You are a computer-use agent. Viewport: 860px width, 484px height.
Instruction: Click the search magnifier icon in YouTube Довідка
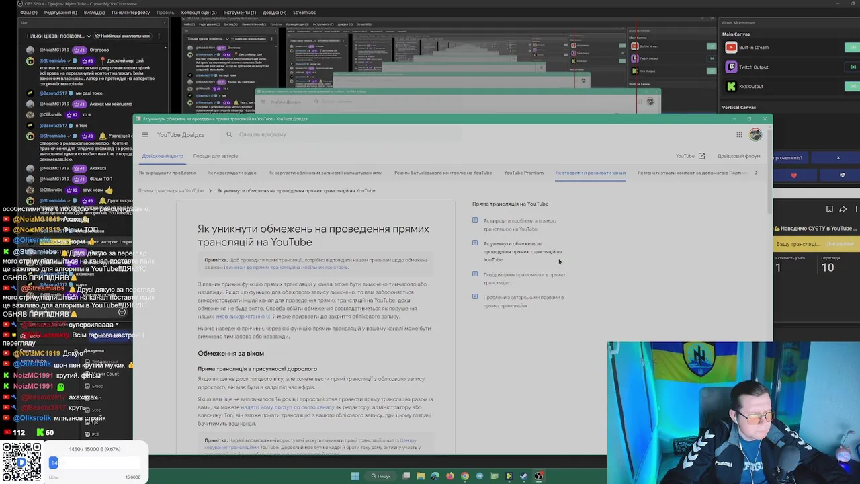(x=229, y=134)
